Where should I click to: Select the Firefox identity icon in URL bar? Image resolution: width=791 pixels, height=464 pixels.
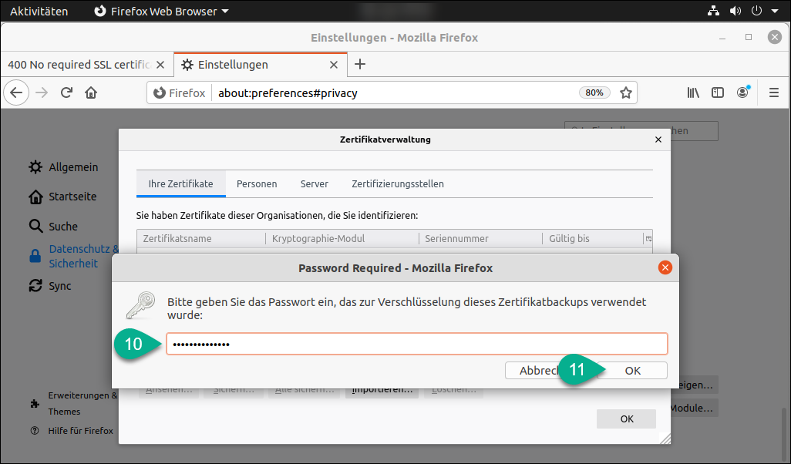[x=180, y=92]
